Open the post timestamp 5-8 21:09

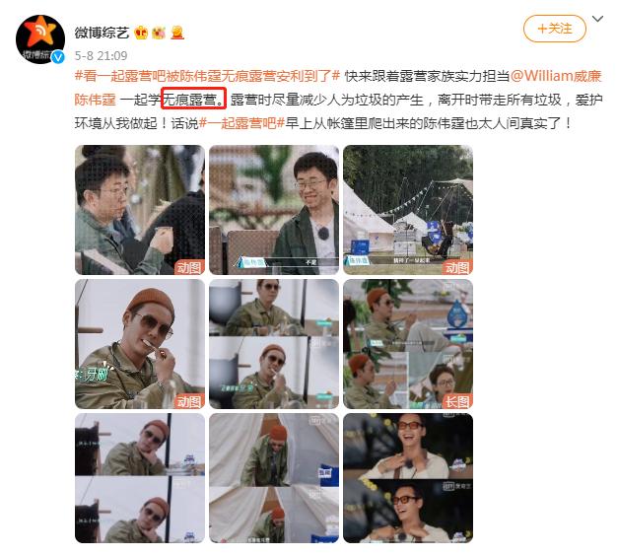pyautogui.click(x=102, y=56)
